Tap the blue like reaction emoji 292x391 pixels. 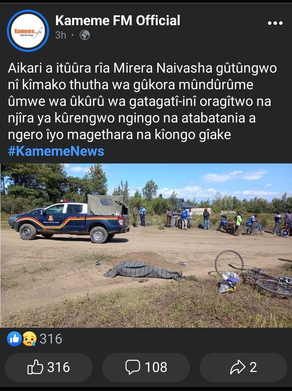coord(15,339)
